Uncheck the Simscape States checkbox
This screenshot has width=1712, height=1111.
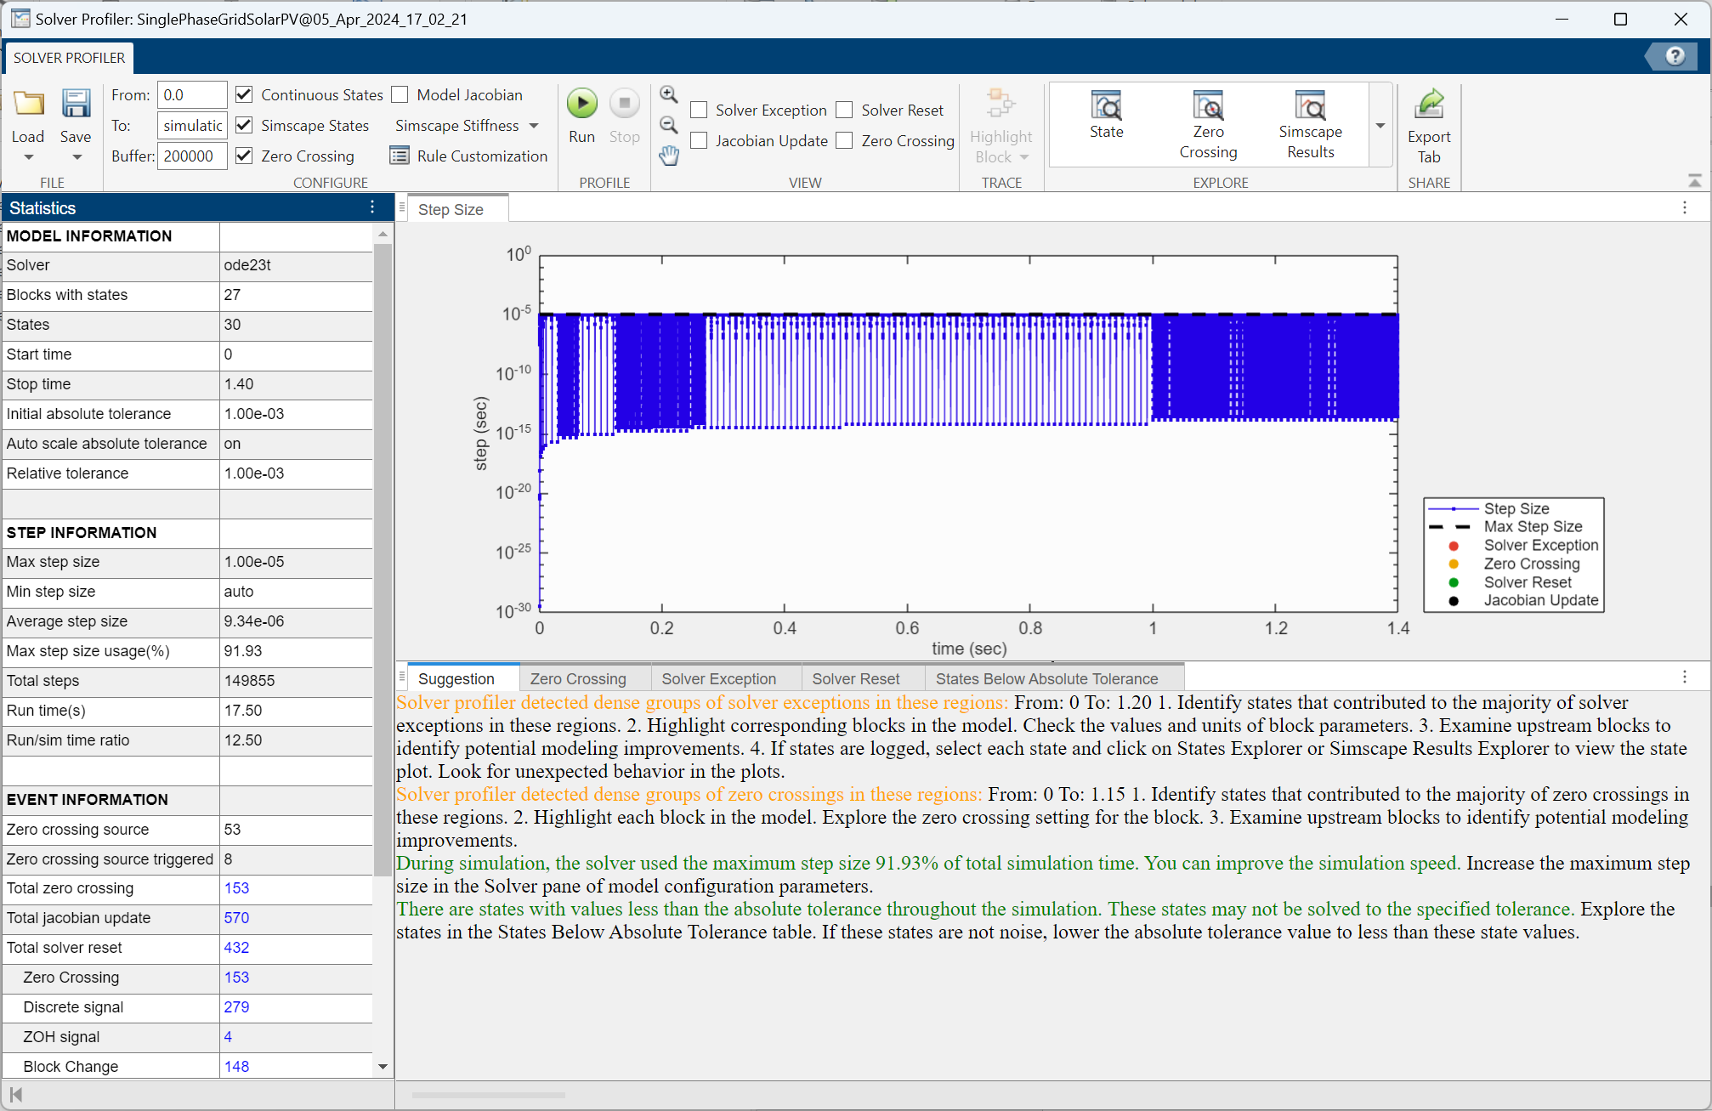pos(244,126)
